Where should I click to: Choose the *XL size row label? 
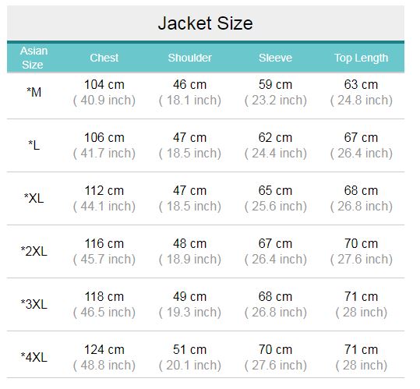[34, 198]
